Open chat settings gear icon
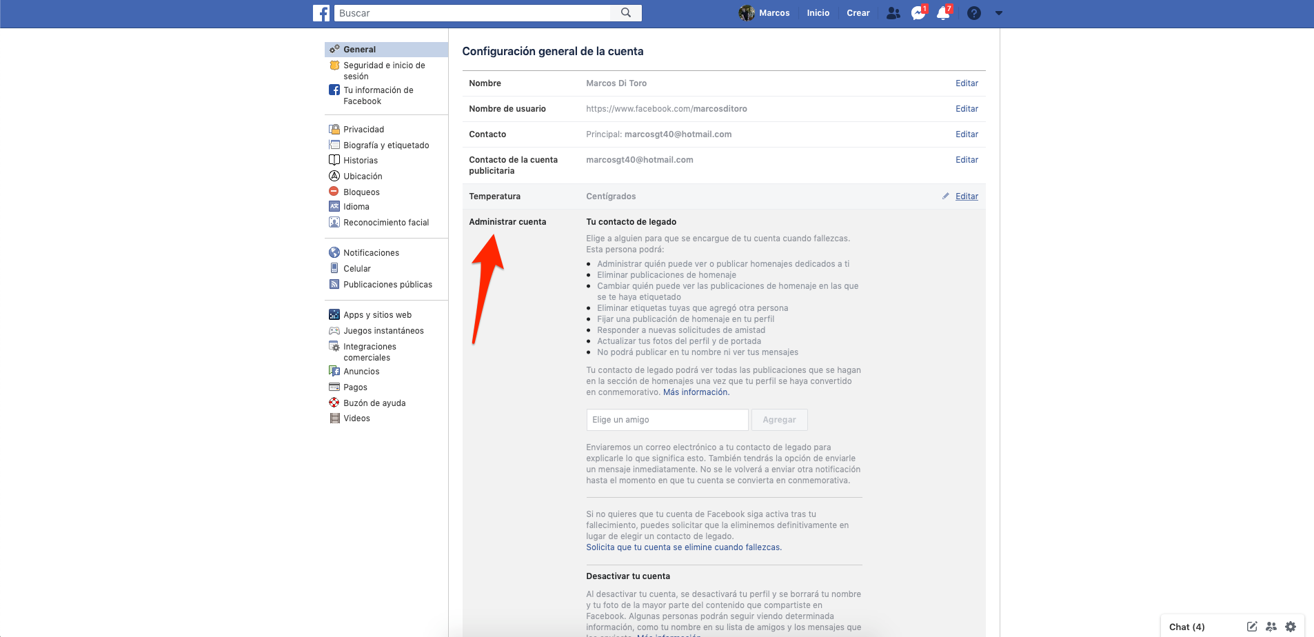The height and width of the screenshot is (637, 1314). (1291, 627)
